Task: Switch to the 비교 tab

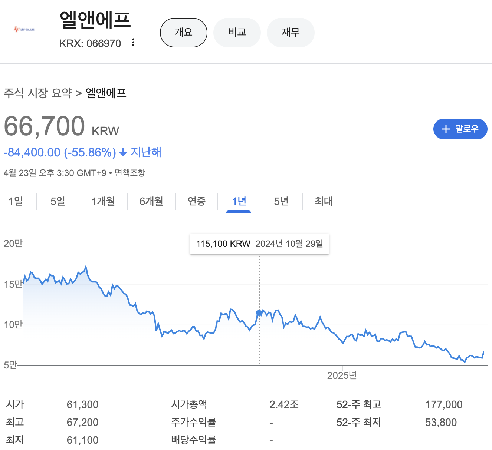Action: [x=237, y=33]
